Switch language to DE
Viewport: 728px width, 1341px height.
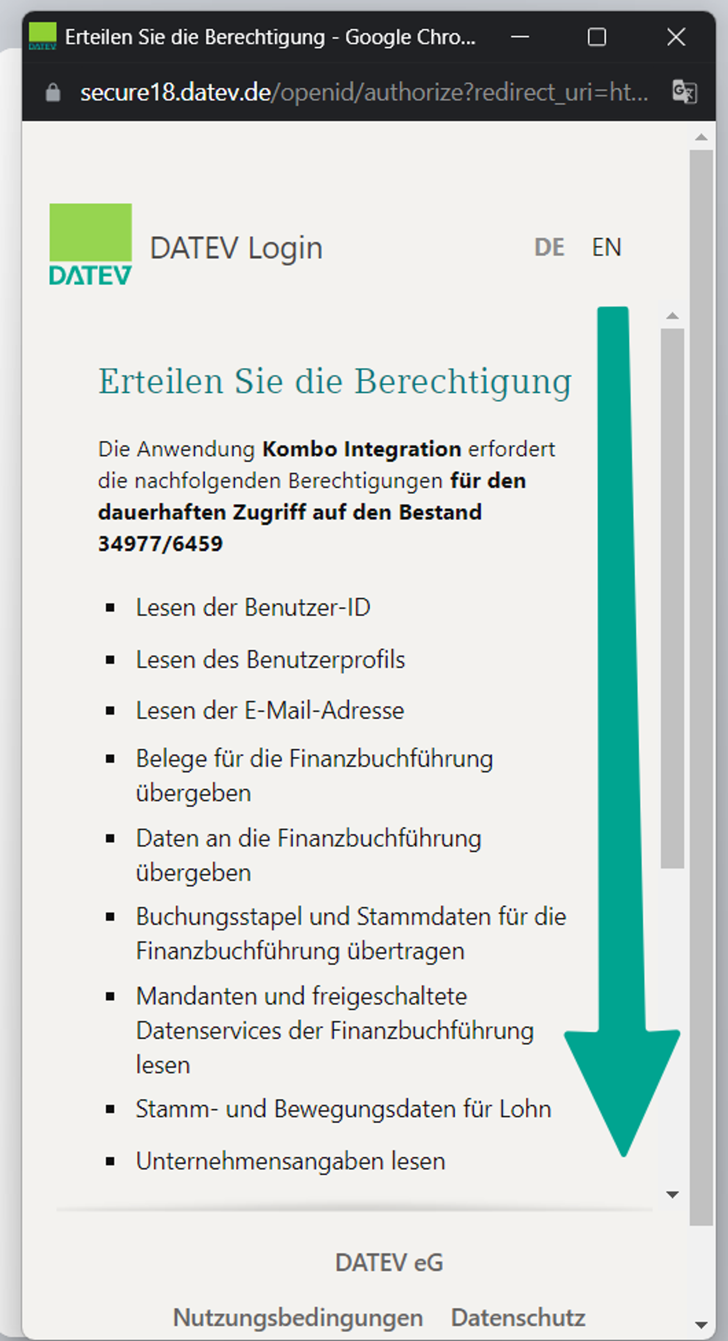pyautogui.click(x=550, y=247)
